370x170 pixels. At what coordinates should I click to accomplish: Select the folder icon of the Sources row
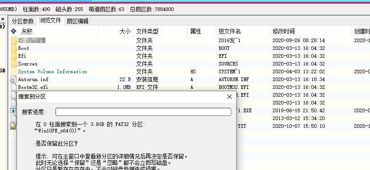point(14,64)
